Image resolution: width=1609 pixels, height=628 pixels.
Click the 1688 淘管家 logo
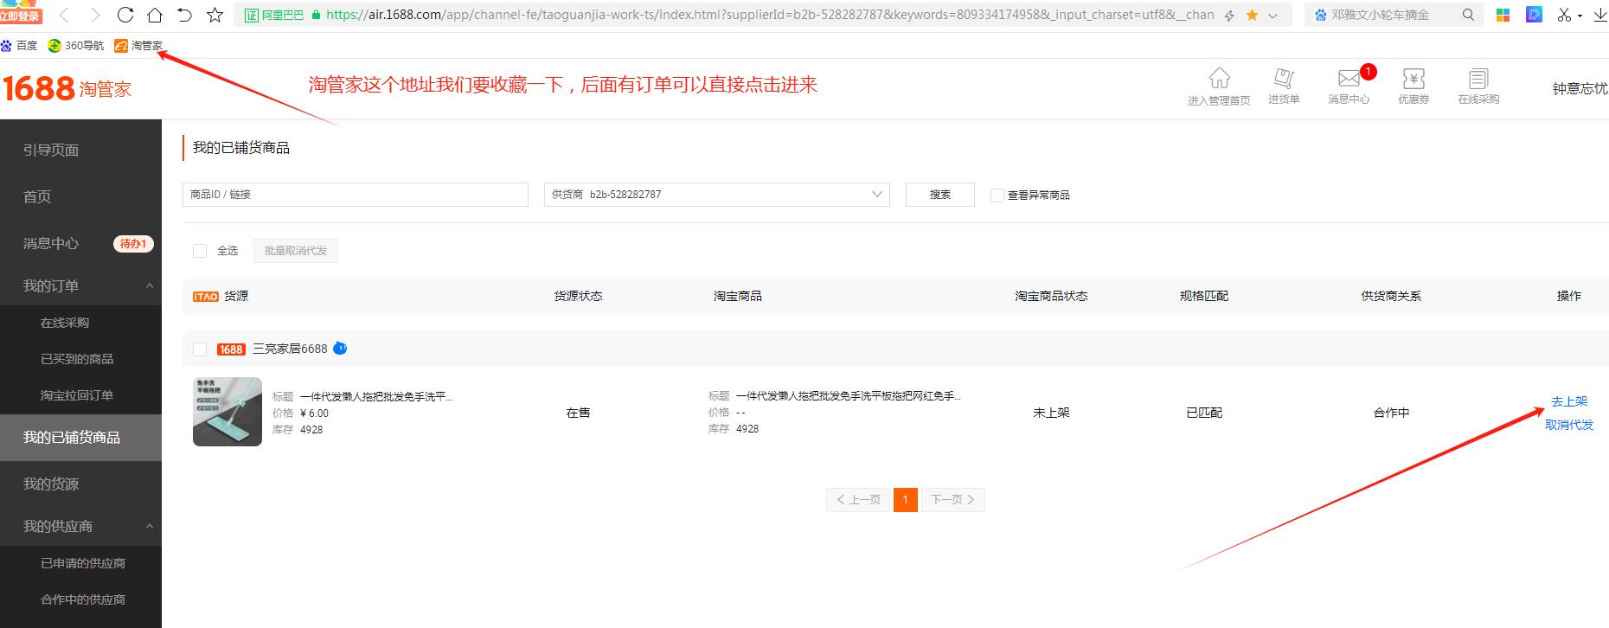67,88
